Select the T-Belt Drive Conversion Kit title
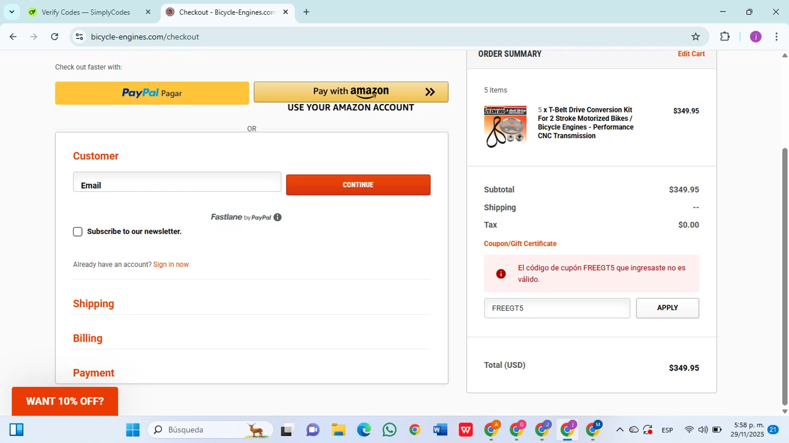Image resolution: width=789 pixels, height=443 pixels. click(585, 122)
